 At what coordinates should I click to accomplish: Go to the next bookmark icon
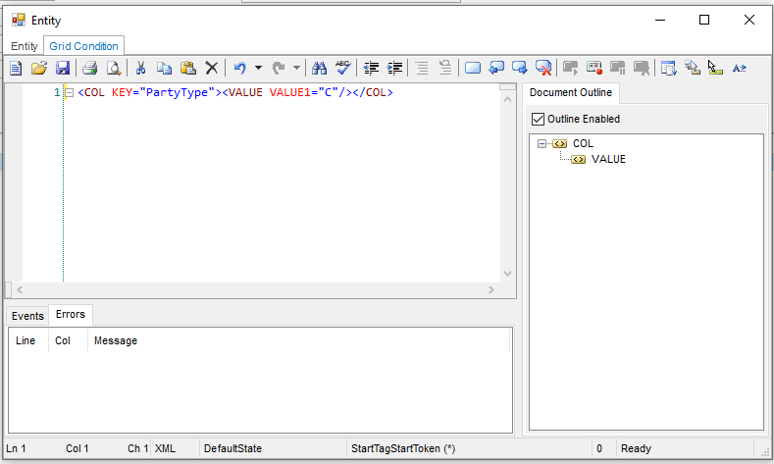click(x=520, y=68)
